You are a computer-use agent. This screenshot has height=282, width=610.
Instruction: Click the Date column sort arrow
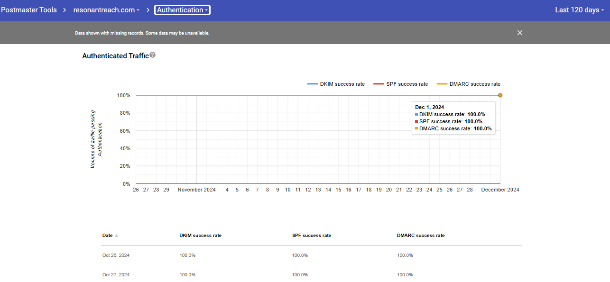pos(117,236)
